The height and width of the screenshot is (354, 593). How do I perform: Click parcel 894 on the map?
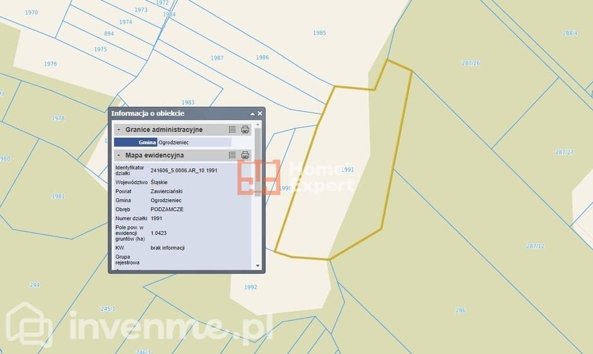(109, 34)
